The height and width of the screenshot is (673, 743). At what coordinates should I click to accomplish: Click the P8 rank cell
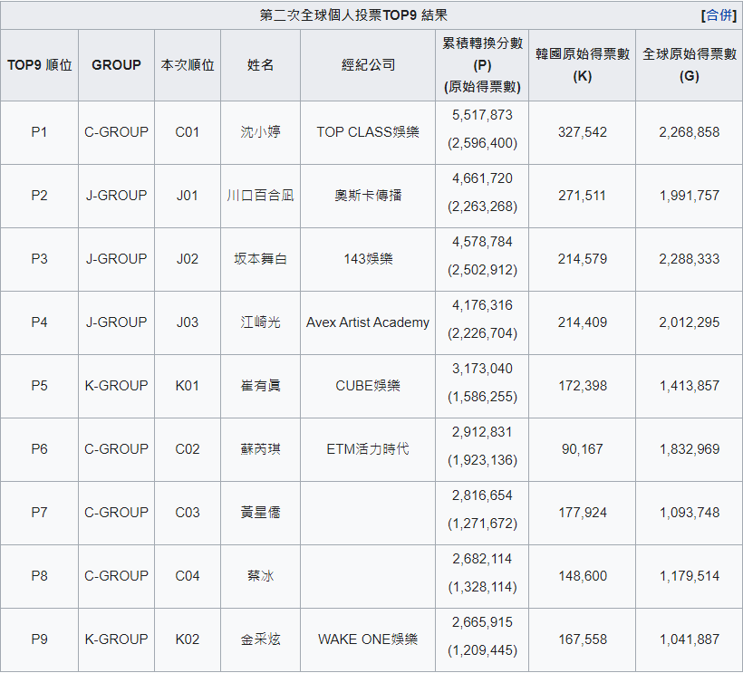(x=39, y=576)
